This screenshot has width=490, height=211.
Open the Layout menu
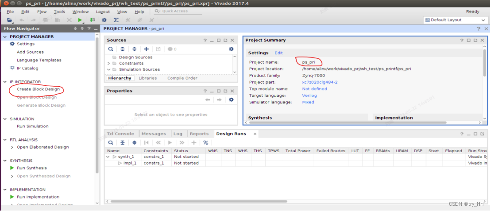[103, 12]
